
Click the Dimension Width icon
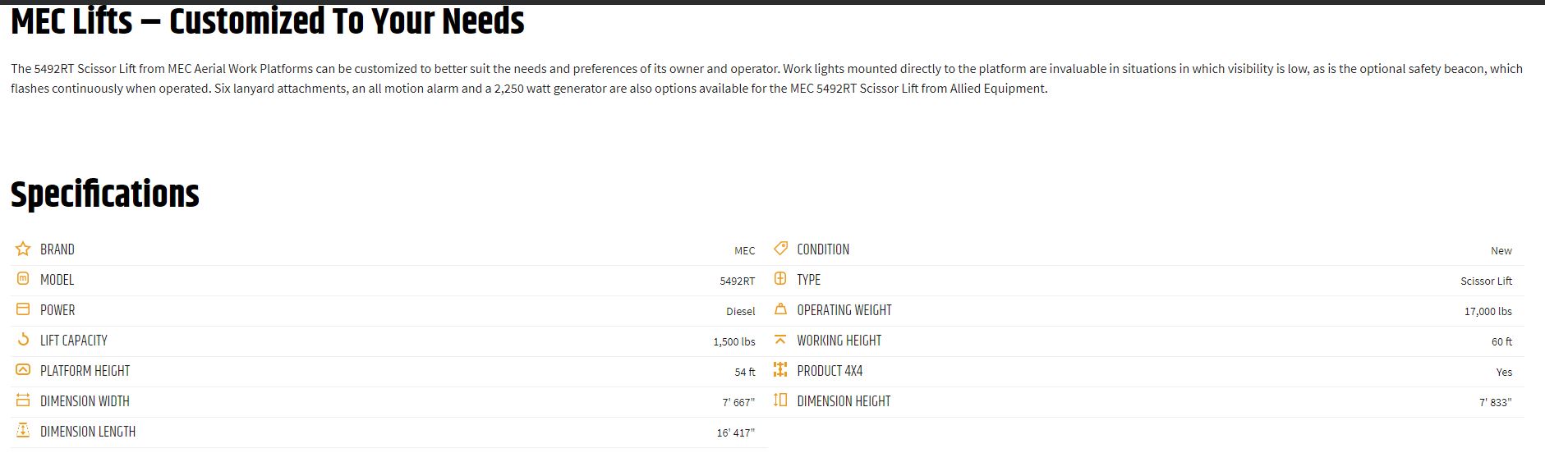point(23,400)
